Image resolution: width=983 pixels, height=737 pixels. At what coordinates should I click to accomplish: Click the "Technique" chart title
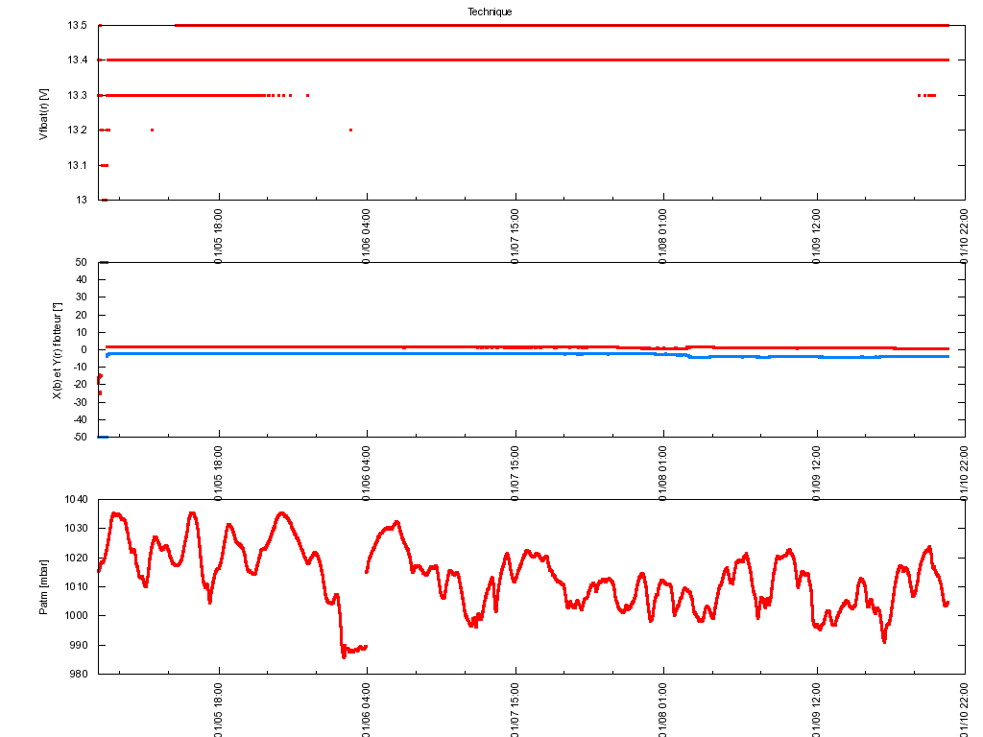(490, 12)
